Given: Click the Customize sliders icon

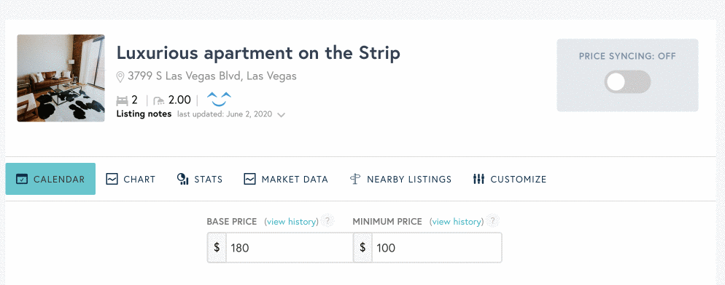Looking at the screenshot, I should point(478,179).
